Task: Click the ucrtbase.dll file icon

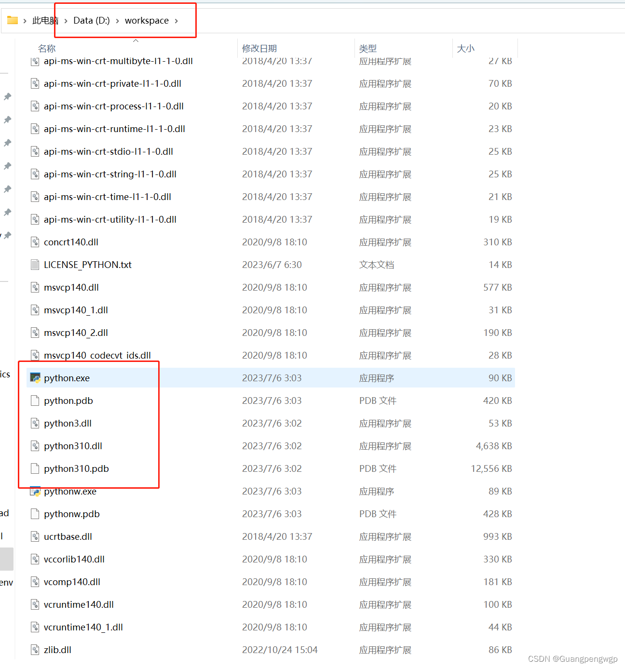Action: point(34,536)
